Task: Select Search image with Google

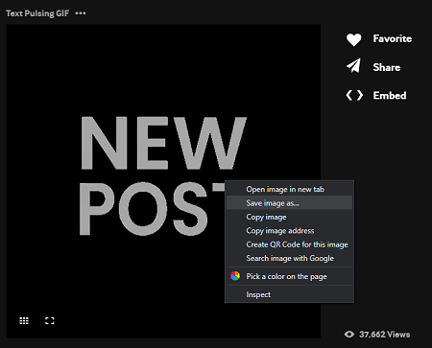Action: click(290, 258)
